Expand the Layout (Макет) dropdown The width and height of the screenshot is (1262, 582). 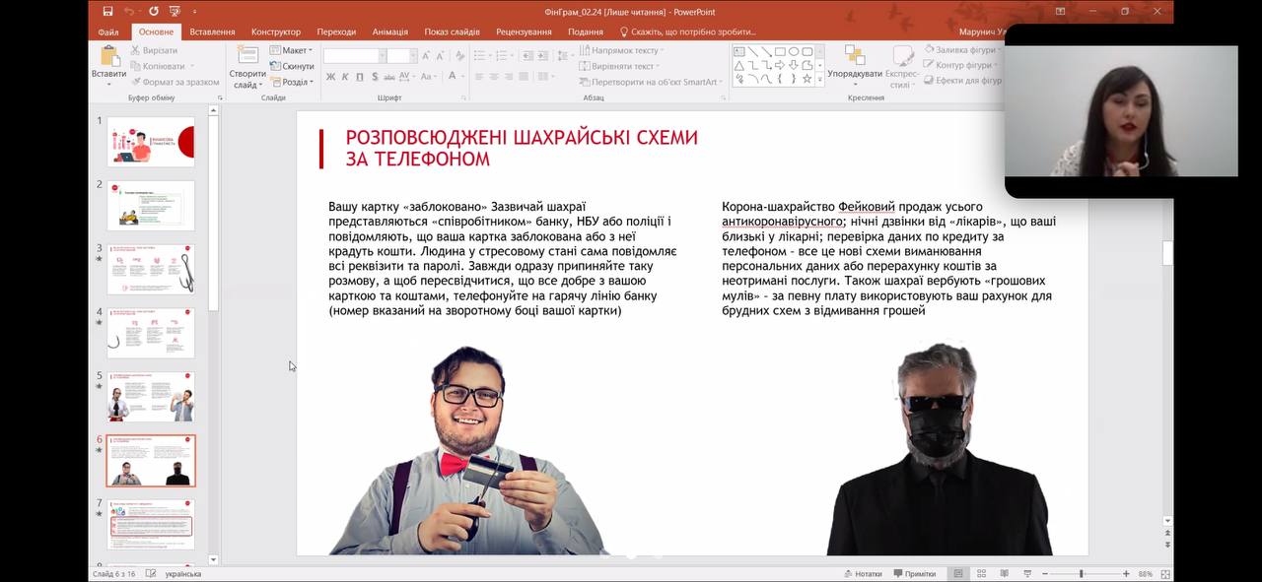click(292, 50)
